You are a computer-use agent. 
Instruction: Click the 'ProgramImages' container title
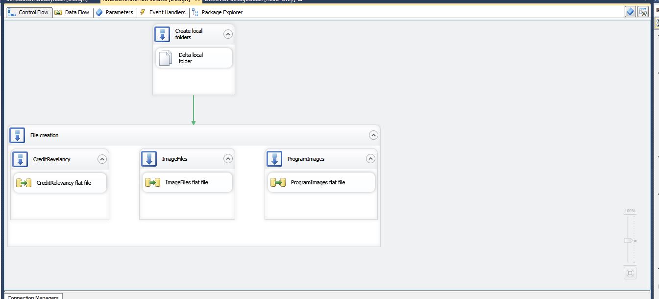(x=306, y=159)
